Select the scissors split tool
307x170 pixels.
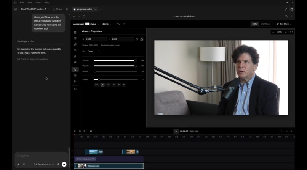(x=75, y=131)
